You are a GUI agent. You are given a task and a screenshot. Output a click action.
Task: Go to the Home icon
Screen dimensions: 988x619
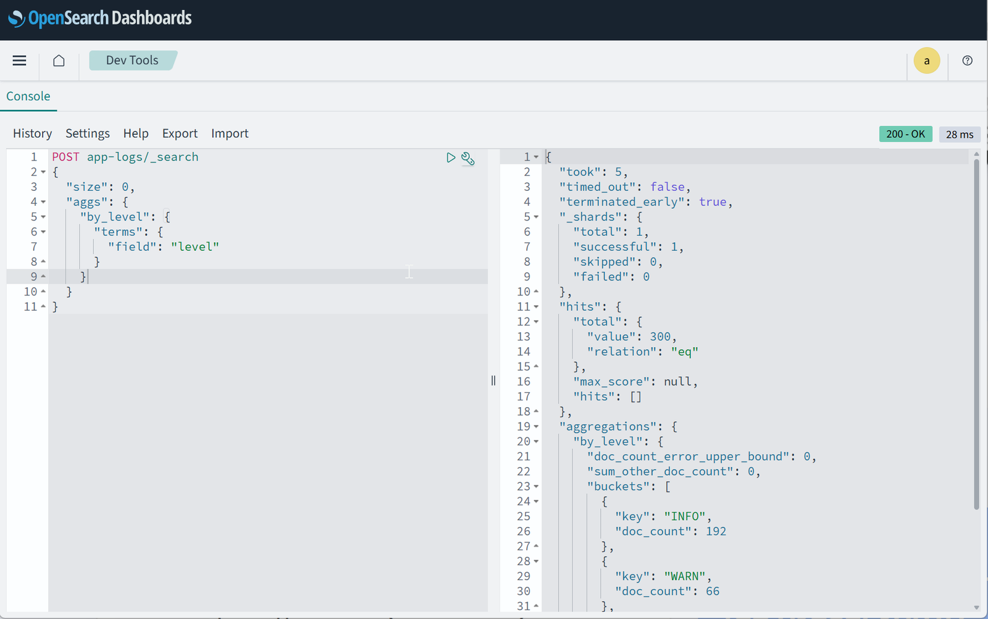[x=59, y=61]
